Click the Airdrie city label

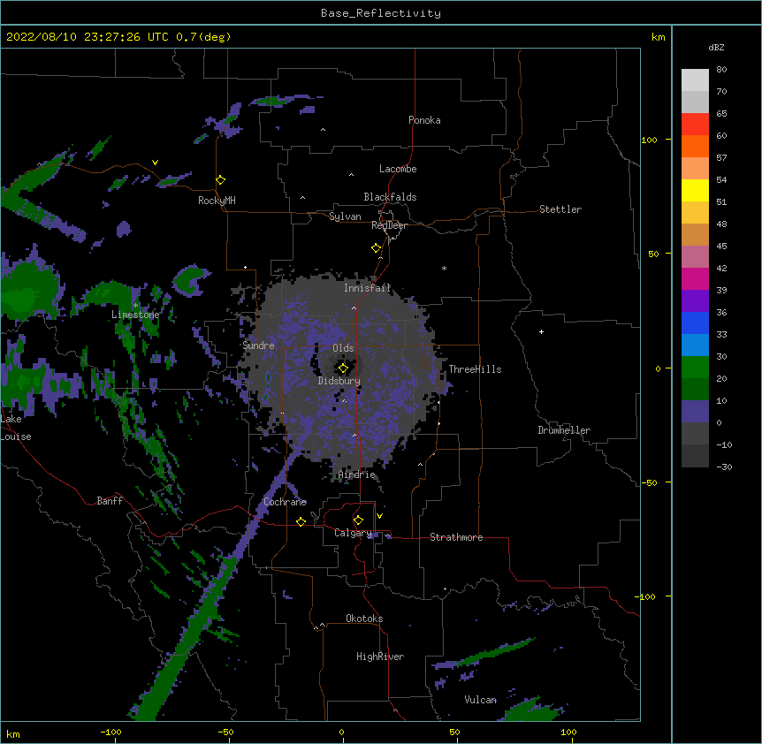(357, 474)
